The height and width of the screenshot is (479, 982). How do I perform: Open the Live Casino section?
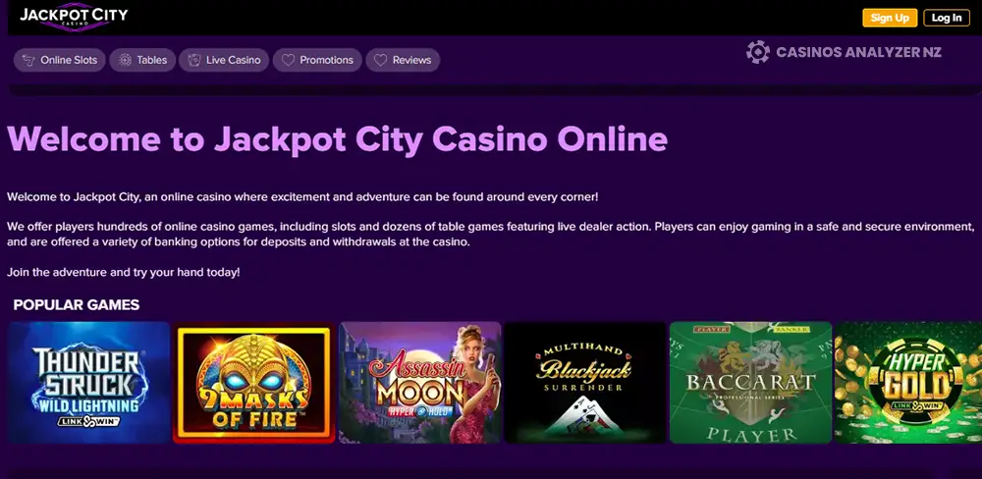224,60
